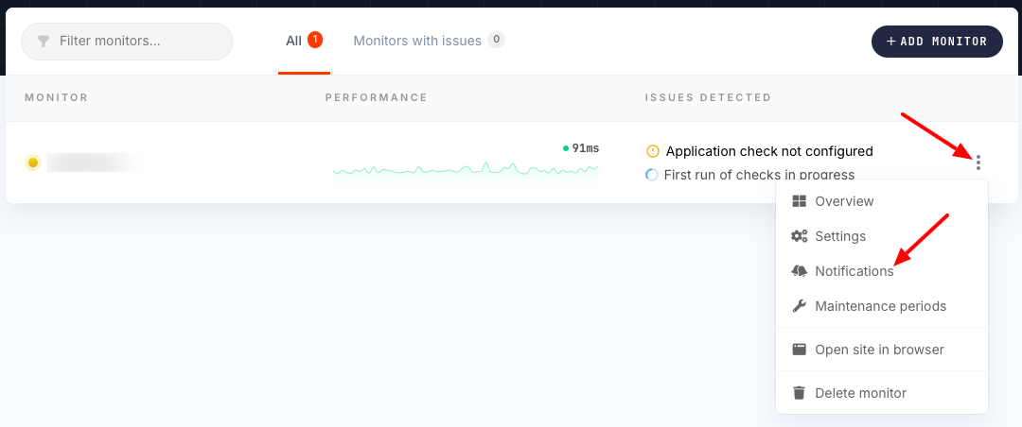Click the Maintenance periods wrench icon
The width and height of the screenshot is (1022, 427).
pos(799,306)
